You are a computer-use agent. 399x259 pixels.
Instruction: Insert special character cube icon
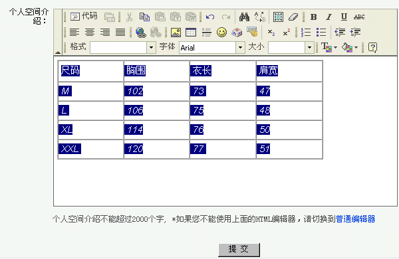click(x=237, y=33)
